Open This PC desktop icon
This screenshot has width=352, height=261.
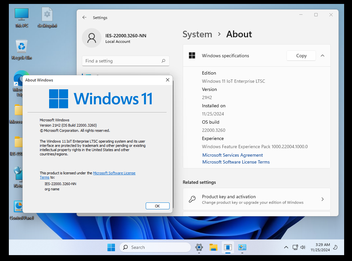[22, 17]
